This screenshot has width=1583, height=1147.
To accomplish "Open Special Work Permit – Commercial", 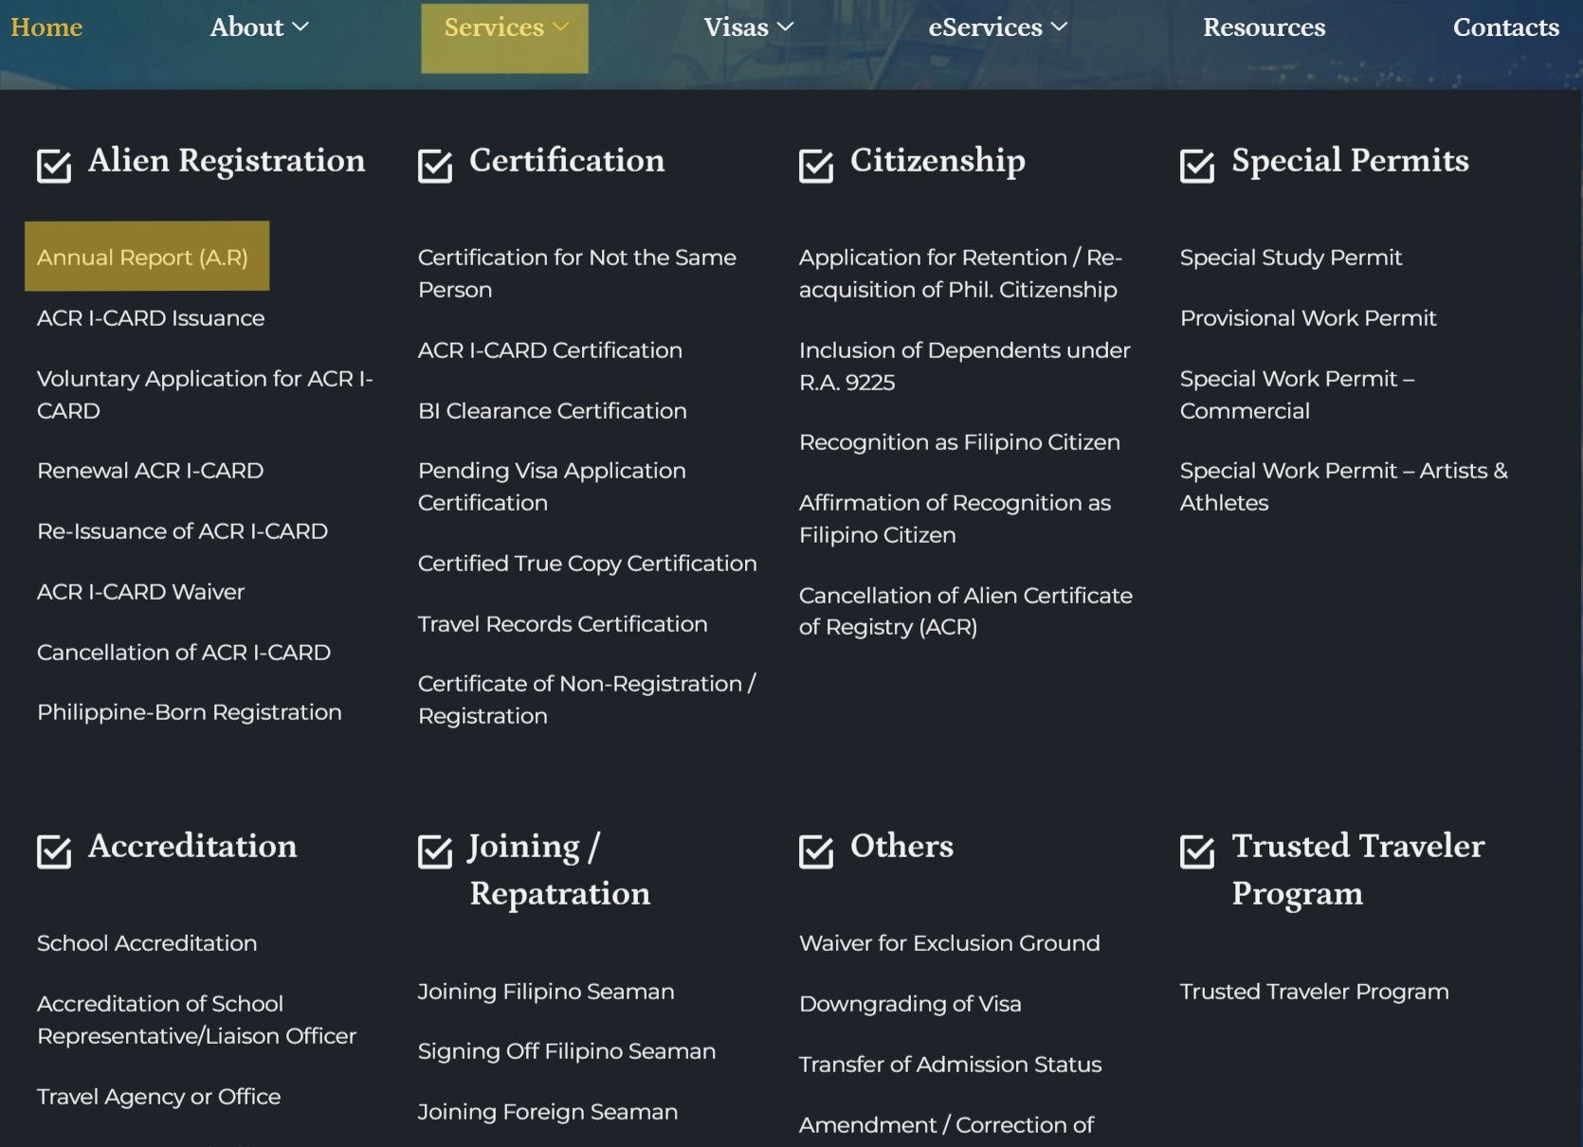I will (1298, 395).
